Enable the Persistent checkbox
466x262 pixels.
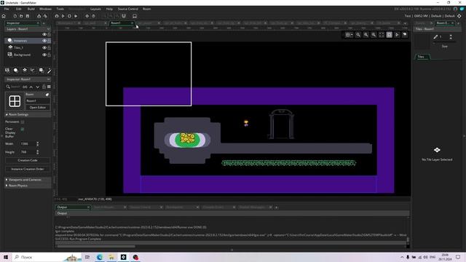click(23, 122)
